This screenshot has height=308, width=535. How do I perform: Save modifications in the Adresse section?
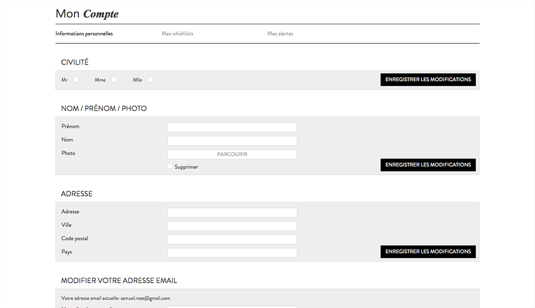click(428, 252)
